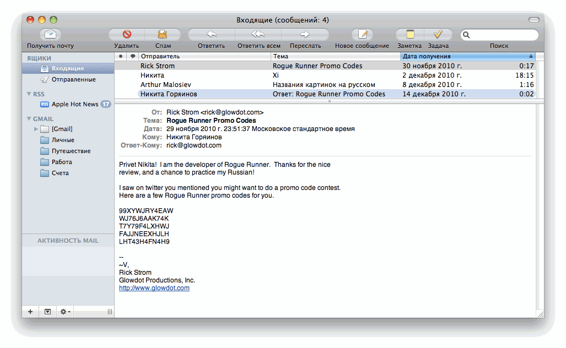Click the add mailbox plus button

(30, 312)
